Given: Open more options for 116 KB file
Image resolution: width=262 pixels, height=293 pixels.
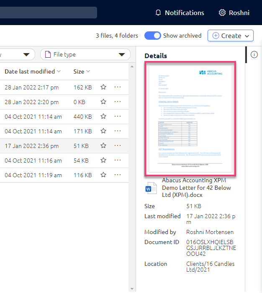Looking at the screenshot, I should click(x=118, y=175).
